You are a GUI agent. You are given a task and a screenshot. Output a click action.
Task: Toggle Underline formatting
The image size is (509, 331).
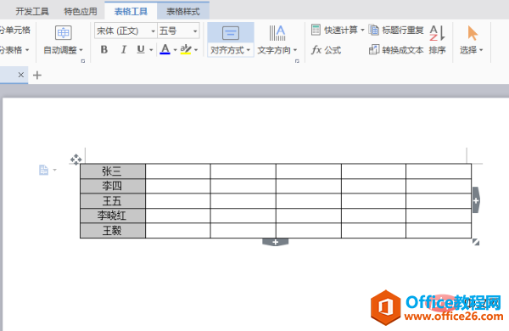(x=141, y=49)
